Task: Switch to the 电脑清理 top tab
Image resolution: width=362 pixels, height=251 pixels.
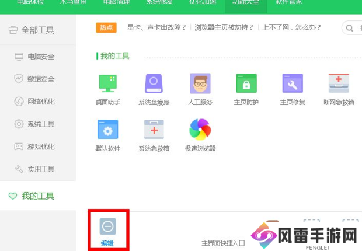Action: coord(117,2)
